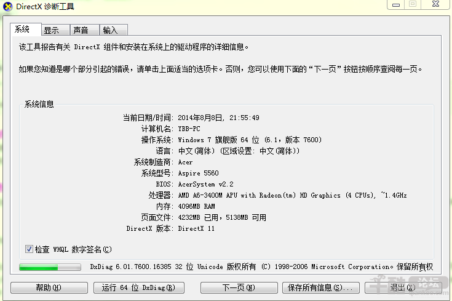This screenshot has width=452, height=301.
Task: Click the 处理器 label
Action: point(161,195)
